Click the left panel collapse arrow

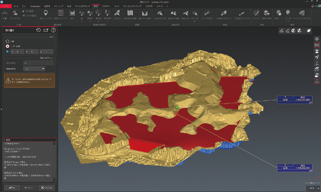point(1,109)
